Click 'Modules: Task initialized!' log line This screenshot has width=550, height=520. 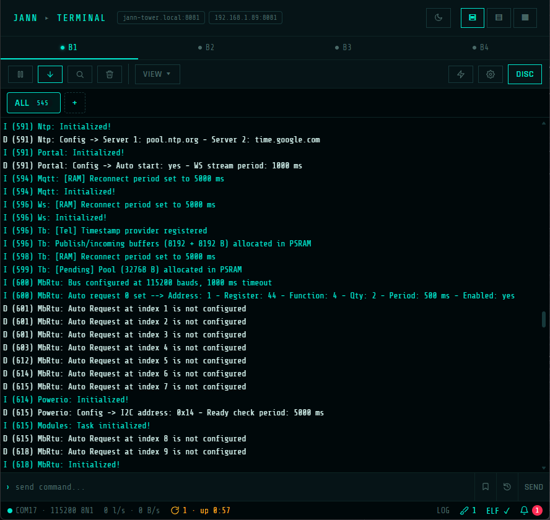[x=77, y=425]
